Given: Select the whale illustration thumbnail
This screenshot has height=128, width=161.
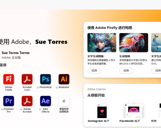Looking at the screenshot, I should coord(156,43).
